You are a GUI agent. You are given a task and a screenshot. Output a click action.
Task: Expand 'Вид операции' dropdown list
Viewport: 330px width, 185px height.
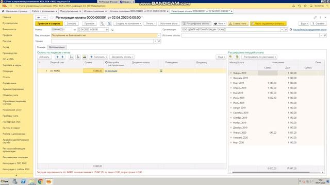[159, 35]
